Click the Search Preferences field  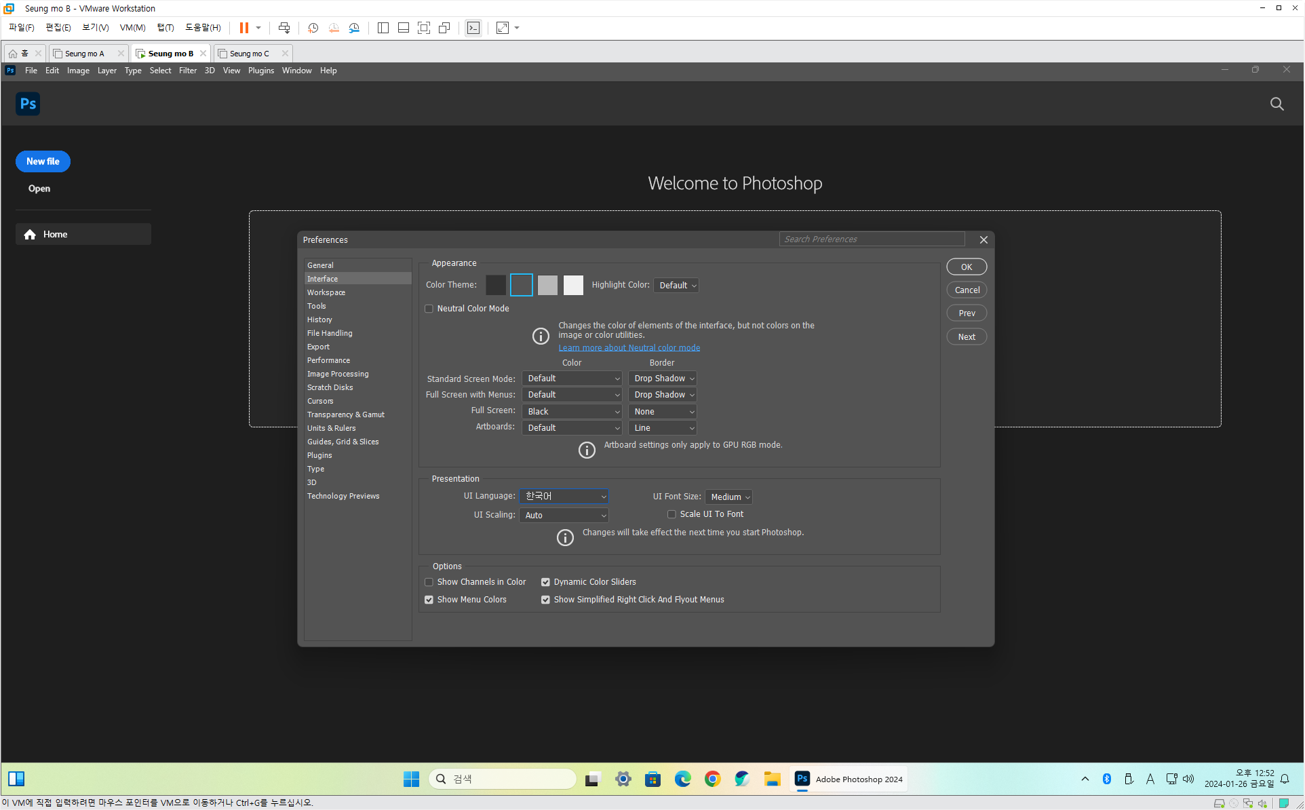(x=871, y=239)
